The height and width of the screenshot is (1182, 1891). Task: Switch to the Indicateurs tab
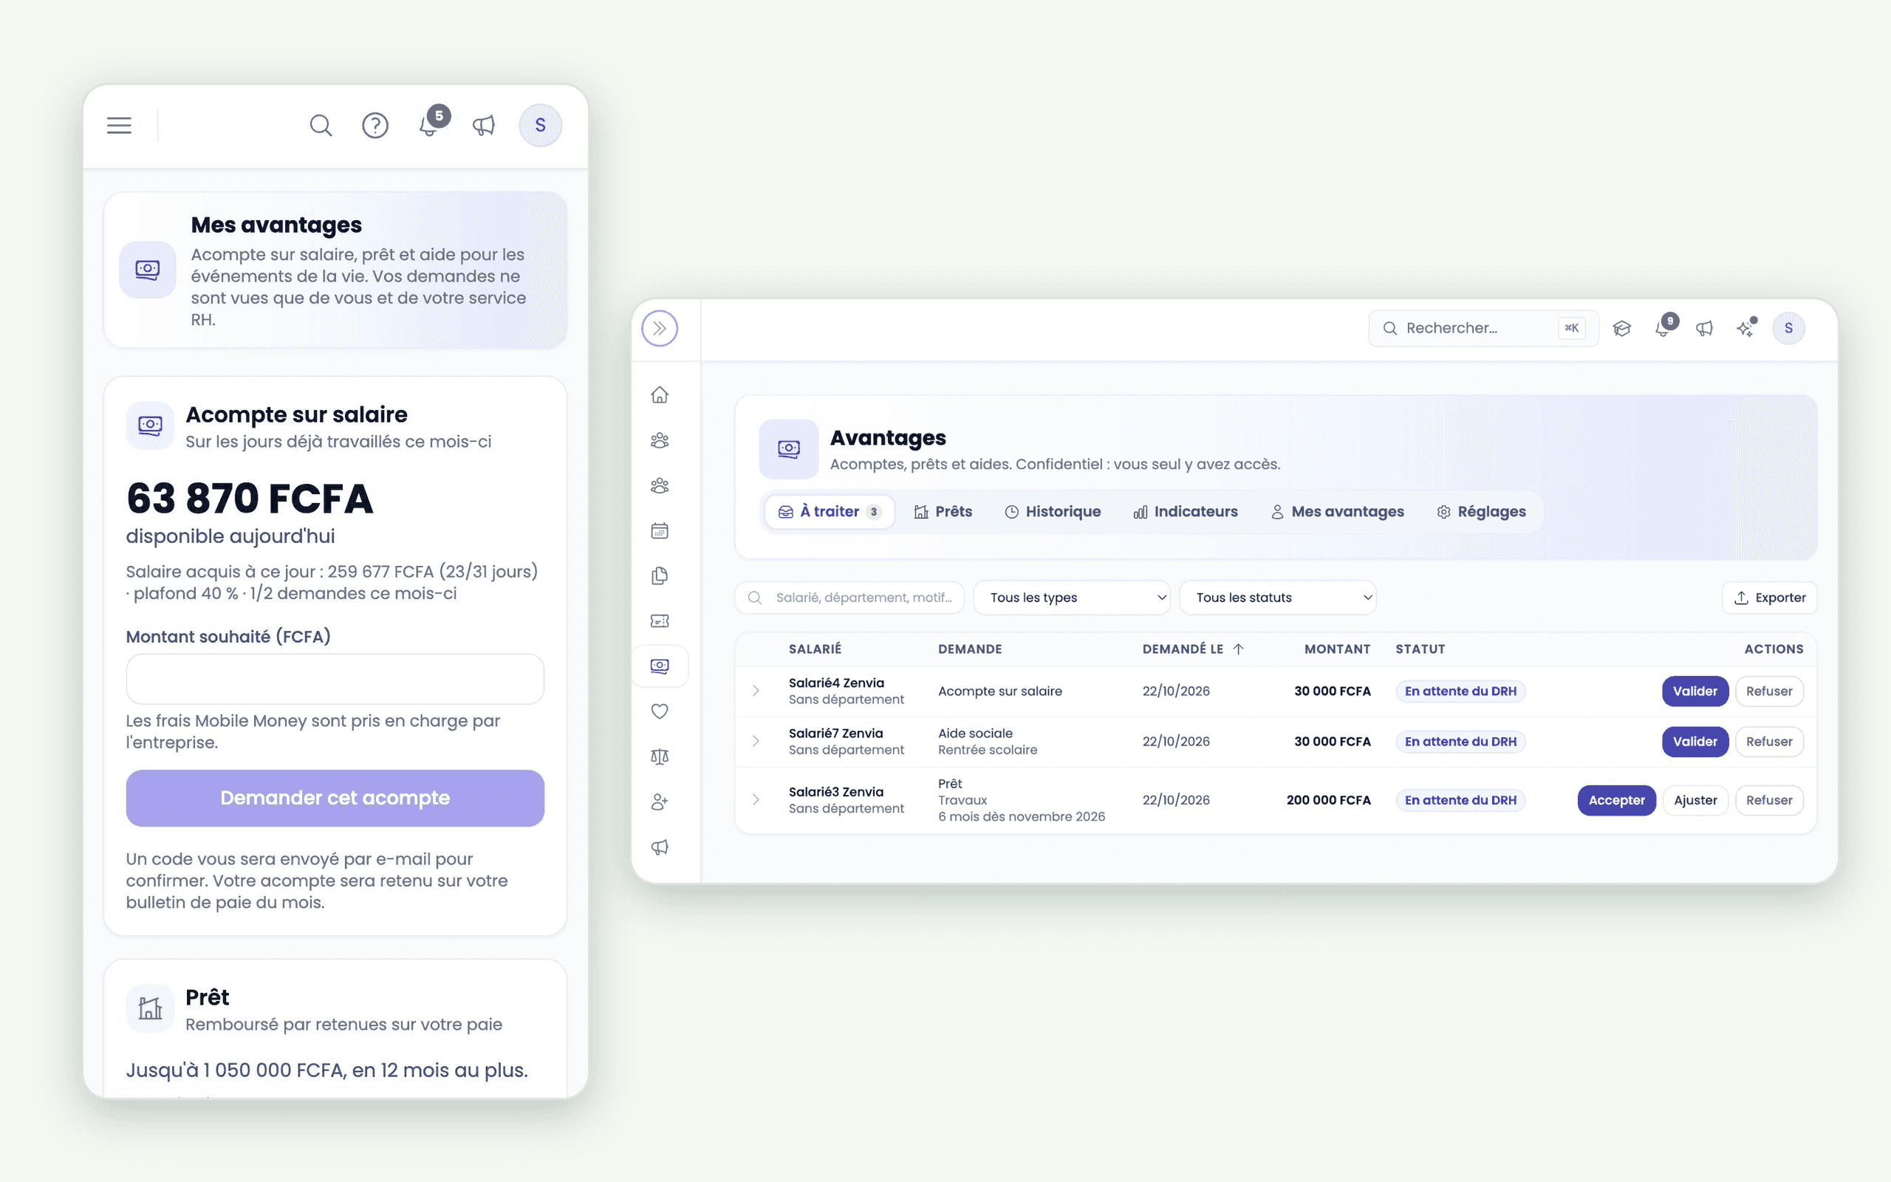click(x=1186, y=511)
